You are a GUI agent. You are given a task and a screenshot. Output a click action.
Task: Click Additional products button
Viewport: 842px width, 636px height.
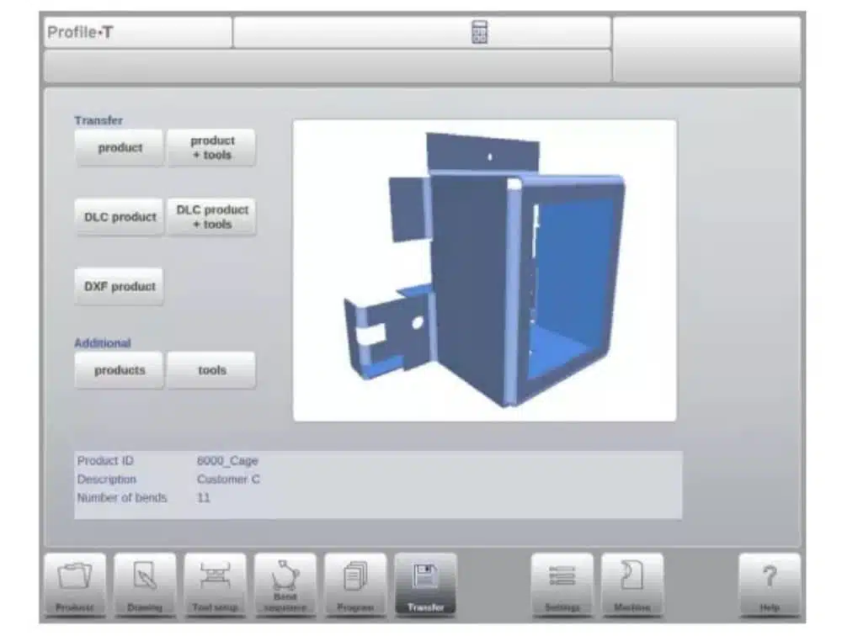tap(120, 370)
